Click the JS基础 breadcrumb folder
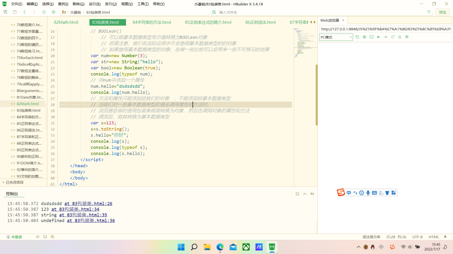This screenshot has height=254, width=453. [75, 12]
